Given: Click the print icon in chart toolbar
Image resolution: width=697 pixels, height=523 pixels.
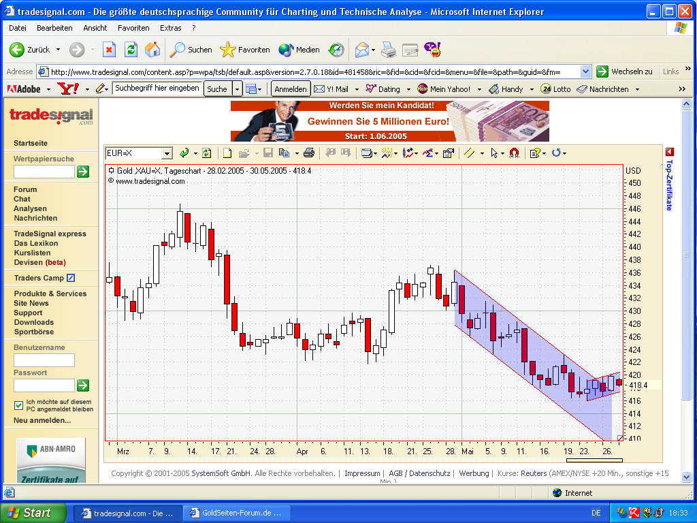Looking at the screenshot, I should (x=309, y=153).
